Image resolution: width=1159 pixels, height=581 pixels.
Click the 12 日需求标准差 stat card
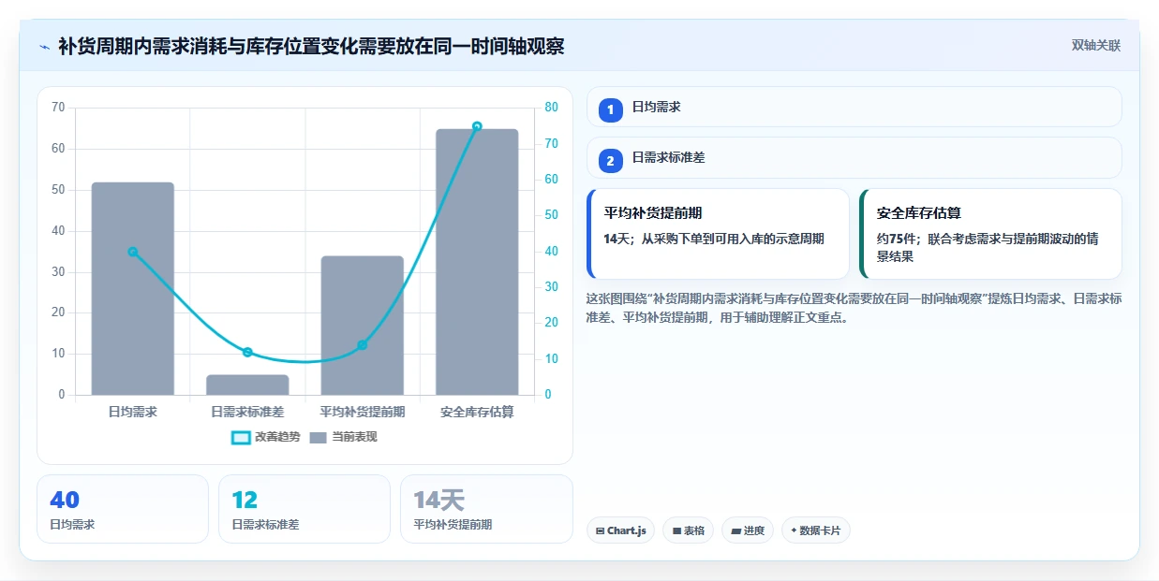[x=305, y=509]
